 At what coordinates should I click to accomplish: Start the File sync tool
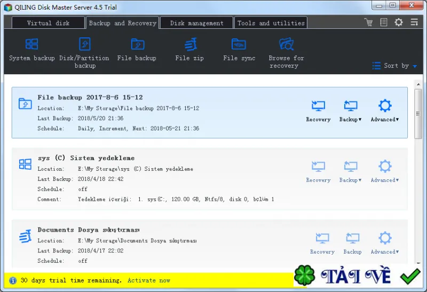(x=239, y=50)
